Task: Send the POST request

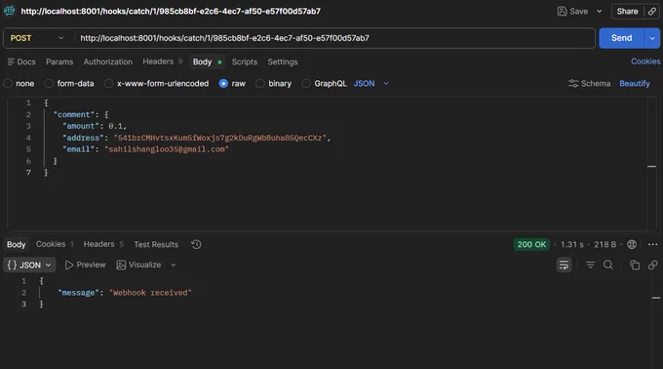Action: (622, 38)
